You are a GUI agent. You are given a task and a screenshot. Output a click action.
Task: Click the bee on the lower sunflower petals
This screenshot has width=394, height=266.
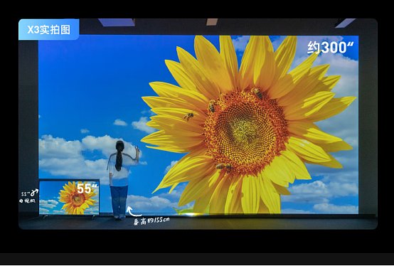224,166
